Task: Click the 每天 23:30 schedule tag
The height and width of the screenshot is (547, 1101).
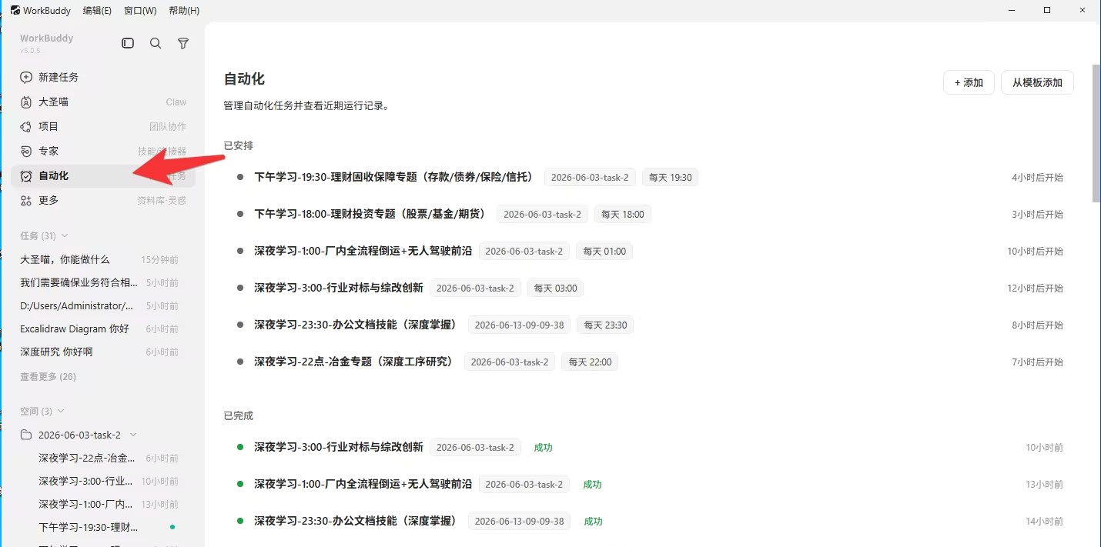Action: point(605,325)
